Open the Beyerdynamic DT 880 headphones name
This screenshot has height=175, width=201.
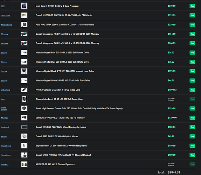(x=61, y=146)
